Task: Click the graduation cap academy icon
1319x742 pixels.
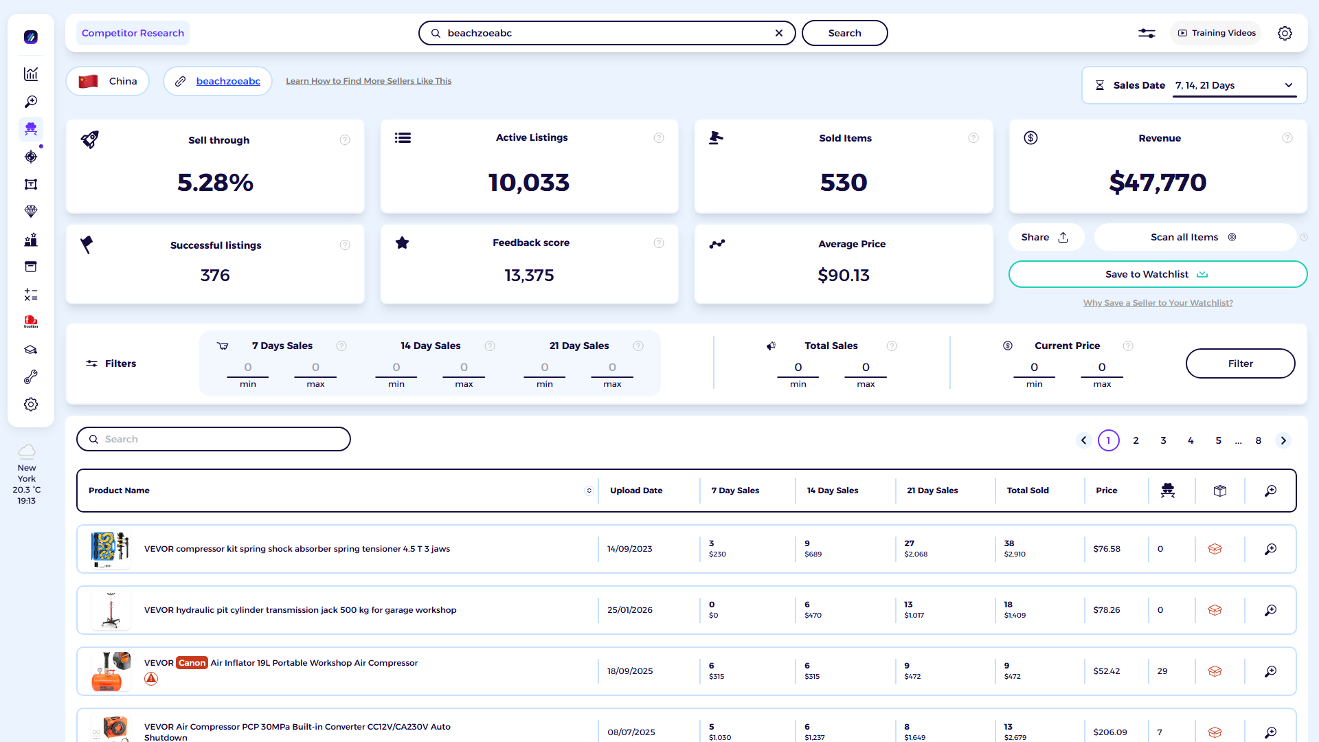Action: pyautogui.click(x=31, y=350)
